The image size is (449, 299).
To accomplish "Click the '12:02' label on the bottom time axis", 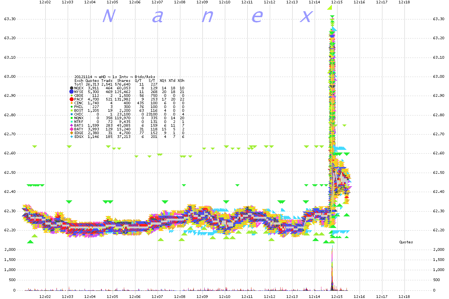I will pyautogui.click(x=45, y=296).
